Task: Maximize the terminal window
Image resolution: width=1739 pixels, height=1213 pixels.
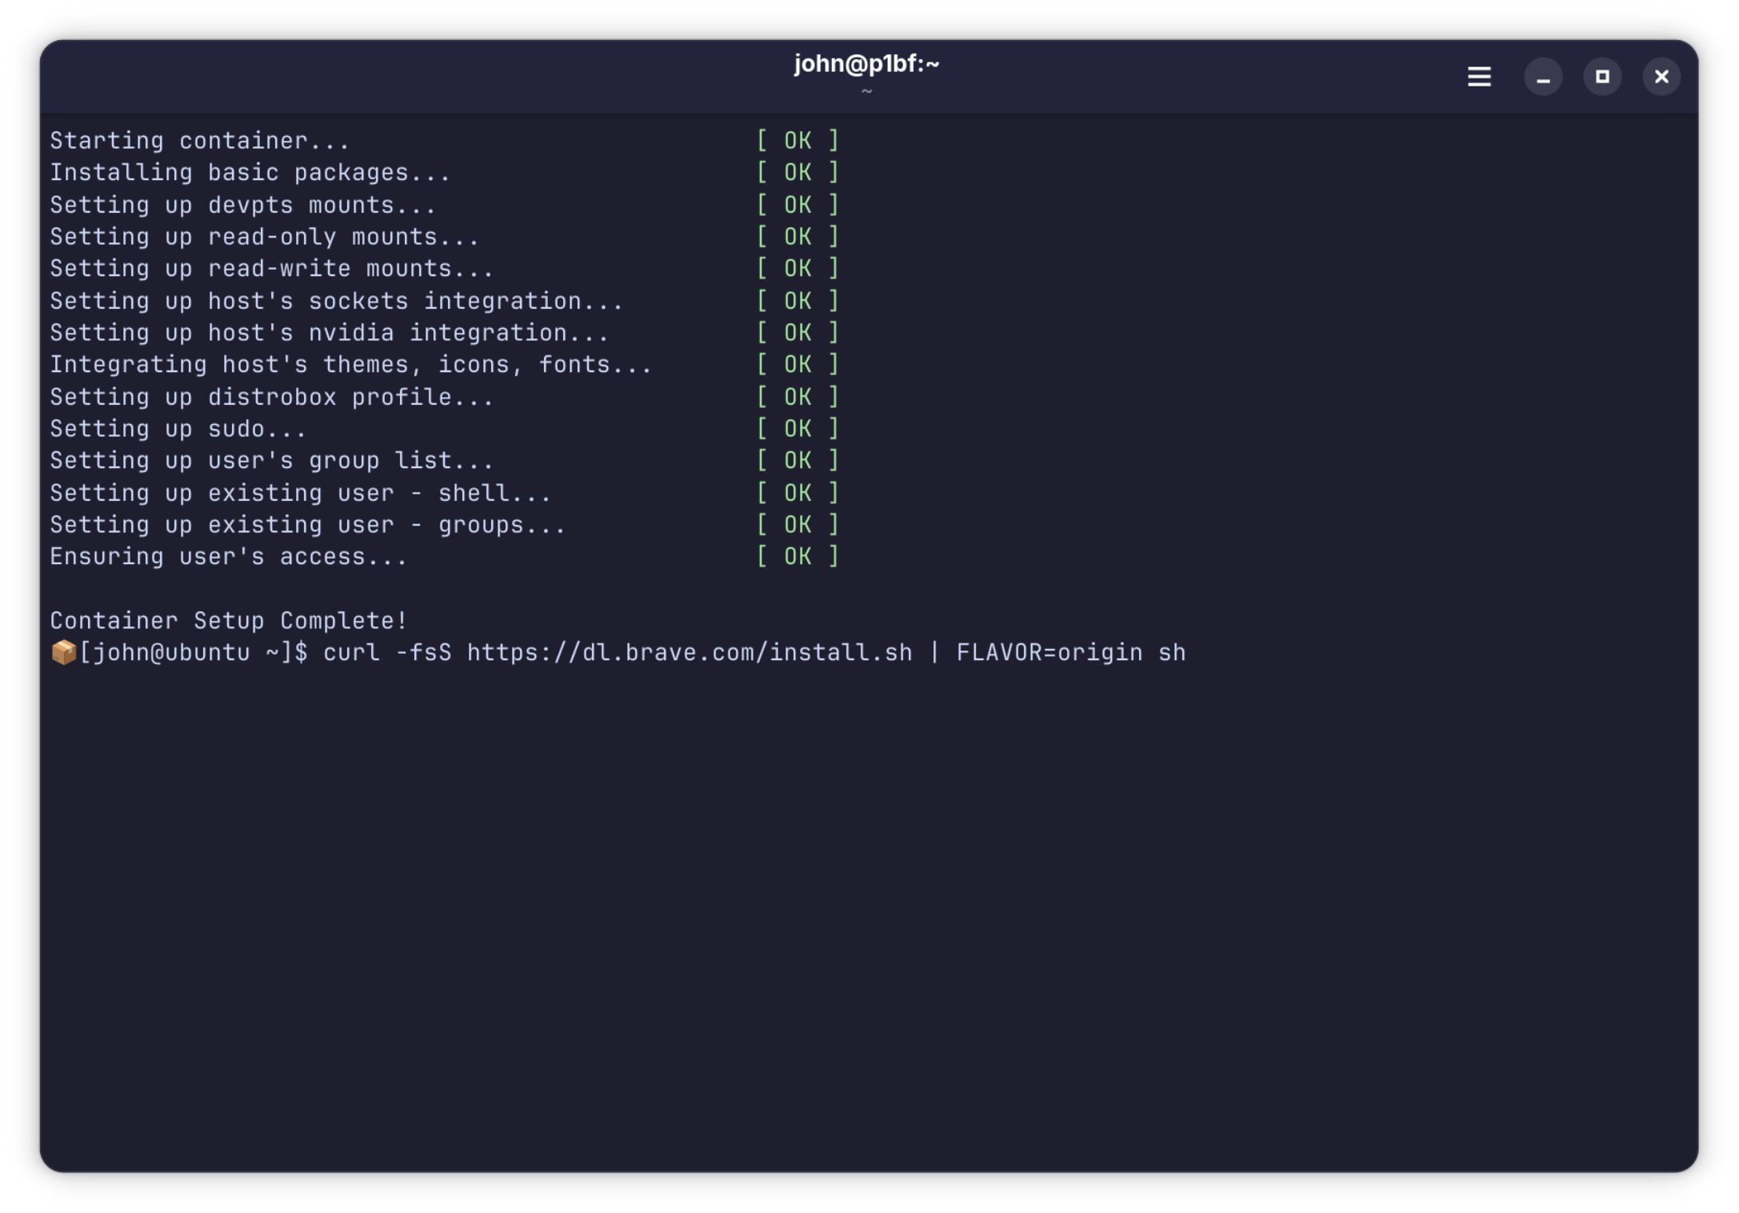Action: pos(1601,77)
